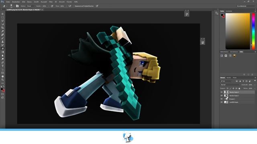This screenshot has height=144, width=257.
Task: Select the Type tool
Action: pyautogui.click(x=2, y=66)
